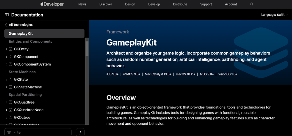Open the GKQuadtreeNode class page
This screenshot has width=292, height=136.
(x=29, y=110)
